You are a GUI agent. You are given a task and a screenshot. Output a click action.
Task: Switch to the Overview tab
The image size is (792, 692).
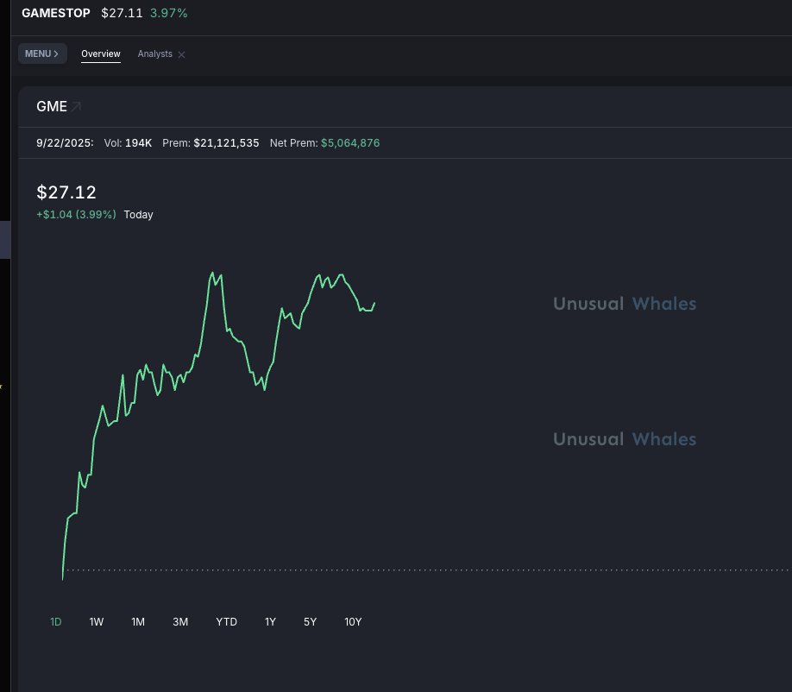[100, 53]
